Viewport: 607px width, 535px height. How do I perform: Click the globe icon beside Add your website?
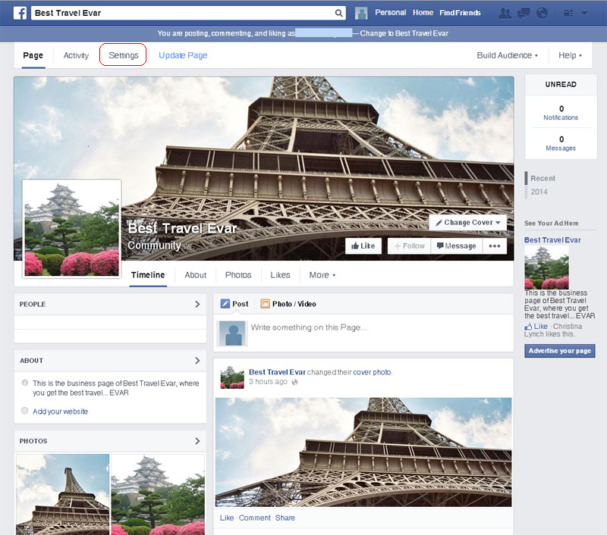pos(25,411)
